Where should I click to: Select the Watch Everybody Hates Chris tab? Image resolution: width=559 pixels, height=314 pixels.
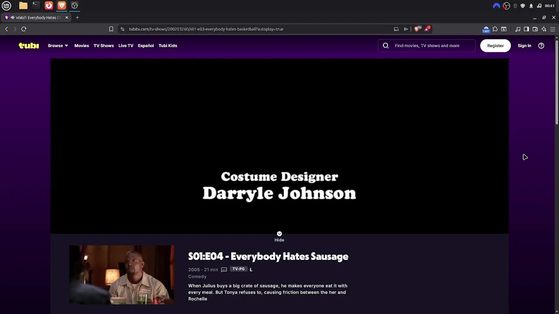point(37,17)
